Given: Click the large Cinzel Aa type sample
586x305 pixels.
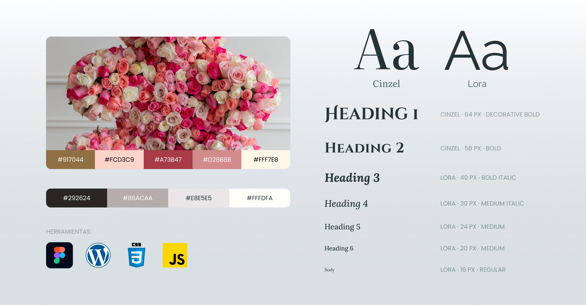Looking at the screenshot, I should click(x=386, y=50).
